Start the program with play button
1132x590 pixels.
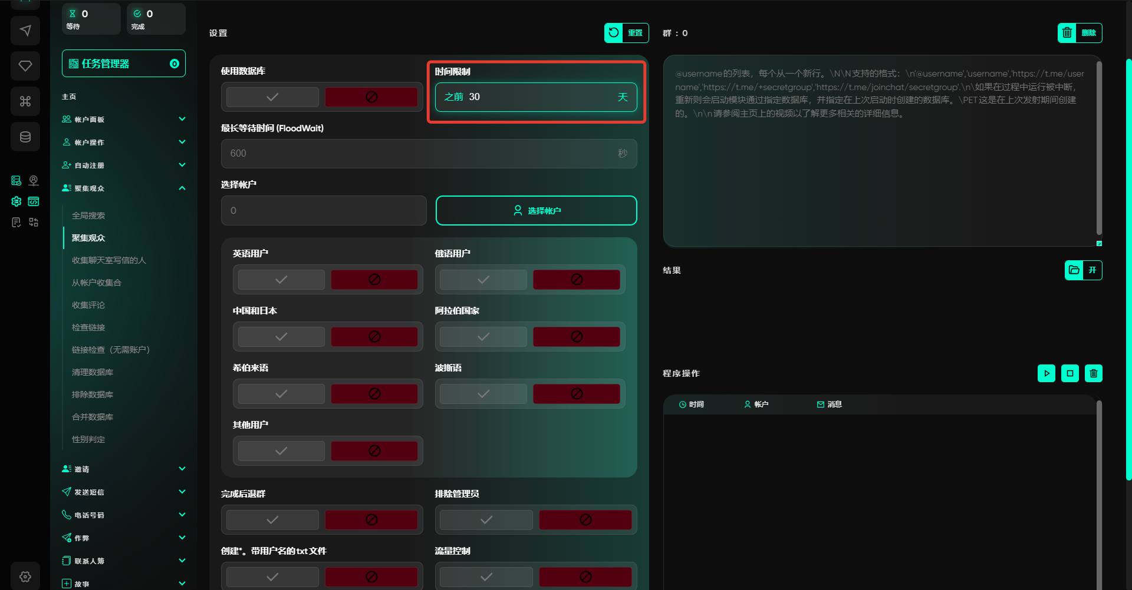[x=1046, y=373]
